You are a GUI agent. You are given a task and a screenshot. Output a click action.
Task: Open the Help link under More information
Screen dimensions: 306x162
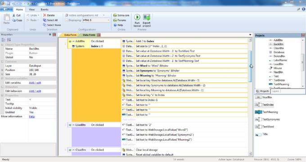[32, 116]
